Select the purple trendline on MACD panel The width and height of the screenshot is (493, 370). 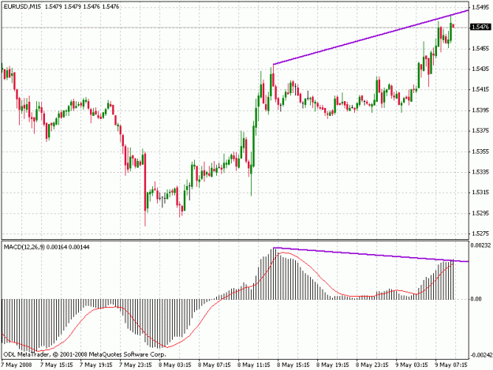pos(371,255)
